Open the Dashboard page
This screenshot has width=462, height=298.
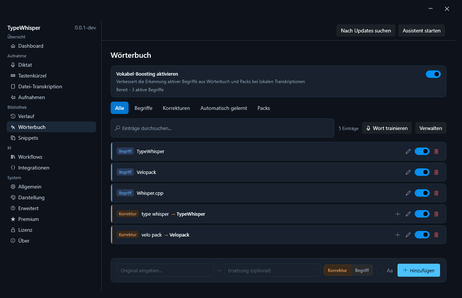pyautogui.click(x=51, y=46)
